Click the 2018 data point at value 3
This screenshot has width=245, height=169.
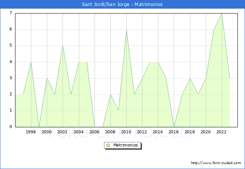190,78
